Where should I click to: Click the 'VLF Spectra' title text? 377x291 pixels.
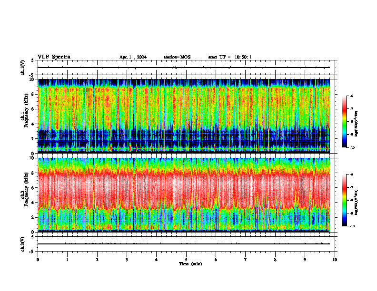click(54, 57)
